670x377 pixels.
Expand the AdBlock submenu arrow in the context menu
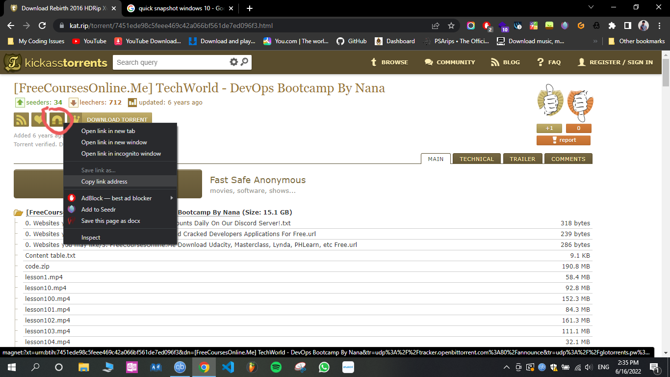coord(172,198)
